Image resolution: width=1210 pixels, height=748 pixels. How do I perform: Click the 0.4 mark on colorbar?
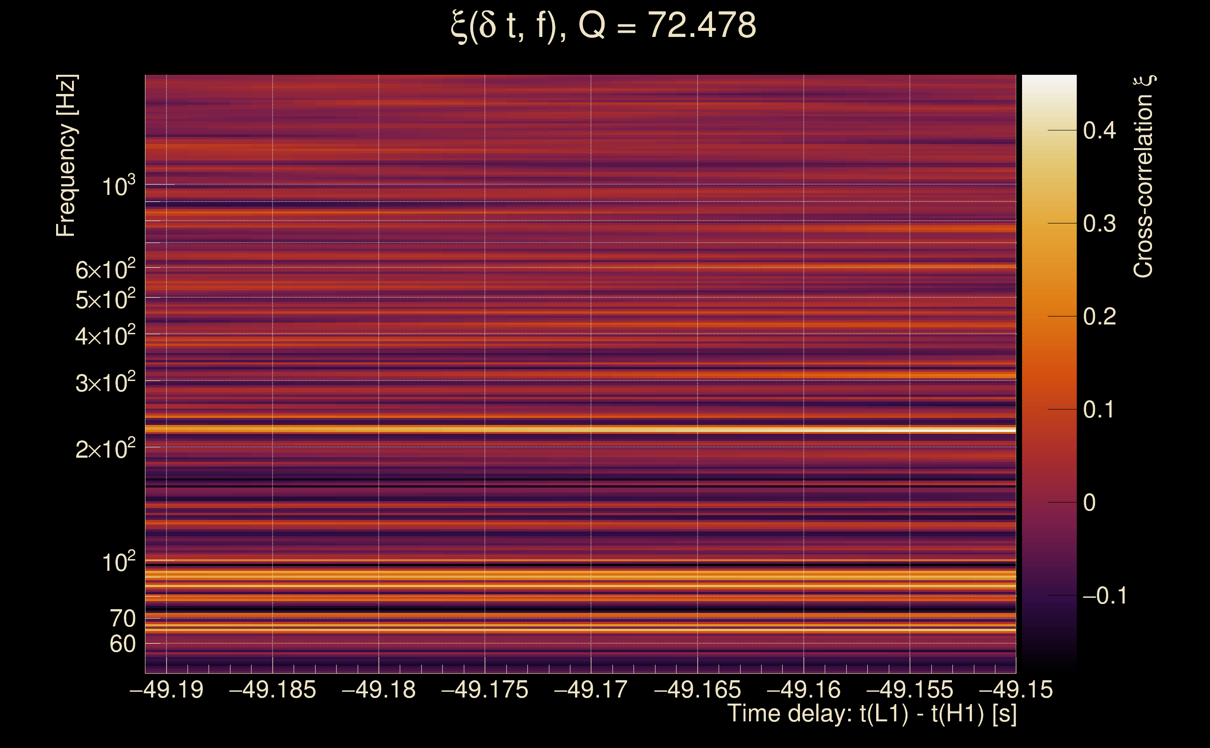coord(1099,130)
